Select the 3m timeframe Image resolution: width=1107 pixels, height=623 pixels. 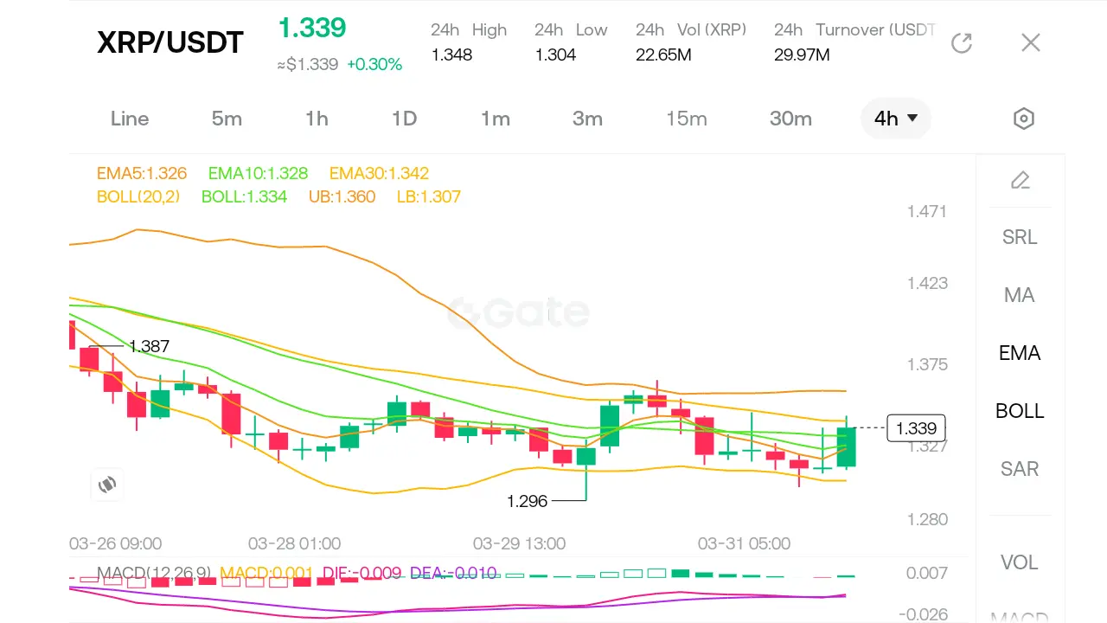(587, 119)
